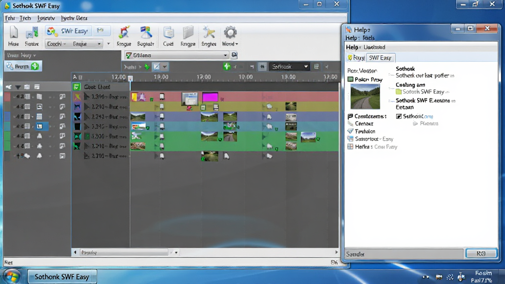Select the "Rngue" tool icon
This screenshot has height=284, width=505.
tap(124, 33)
